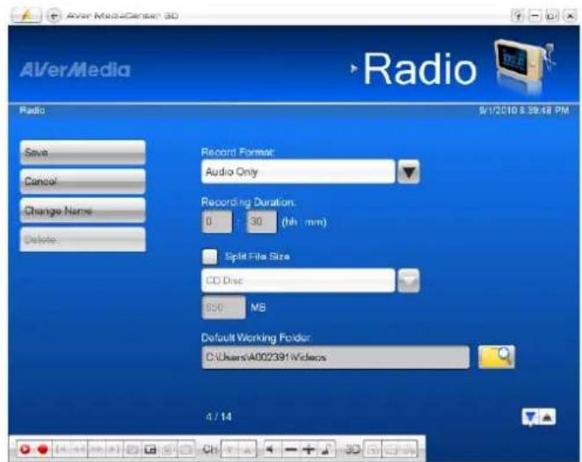Click the Save button
Image resolution: width=582 pixels, height=462 pixels.
pyautogui.click(x=83, y=152)
